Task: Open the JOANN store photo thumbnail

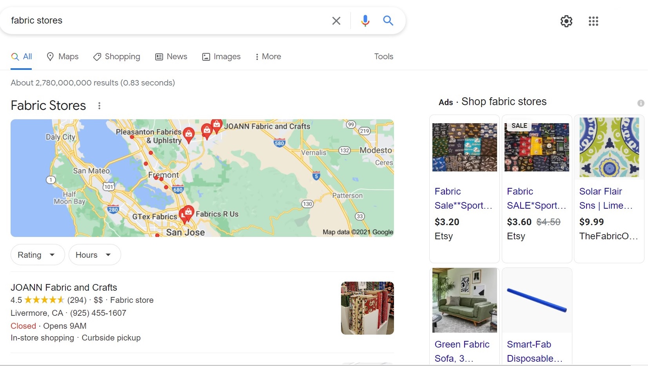Action: [x=367, y=308]
